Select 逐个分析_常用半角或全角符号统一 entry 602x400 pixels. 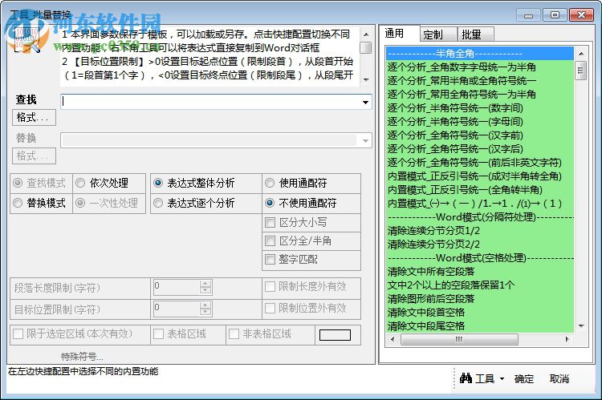480,80
